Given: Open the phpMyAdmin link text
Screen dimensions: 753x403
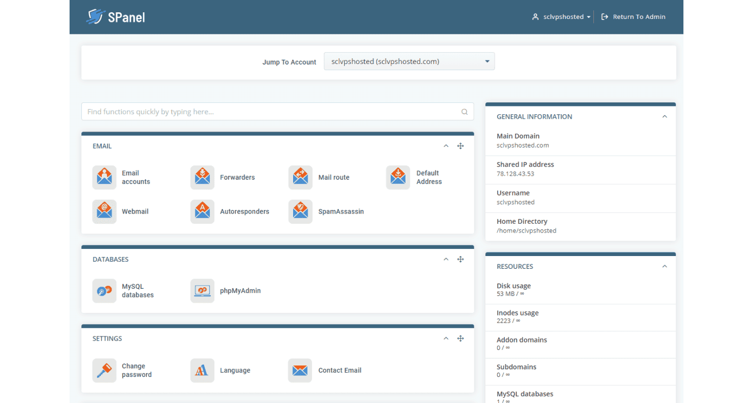Looking at the screenshot, I should coord(240,291).
